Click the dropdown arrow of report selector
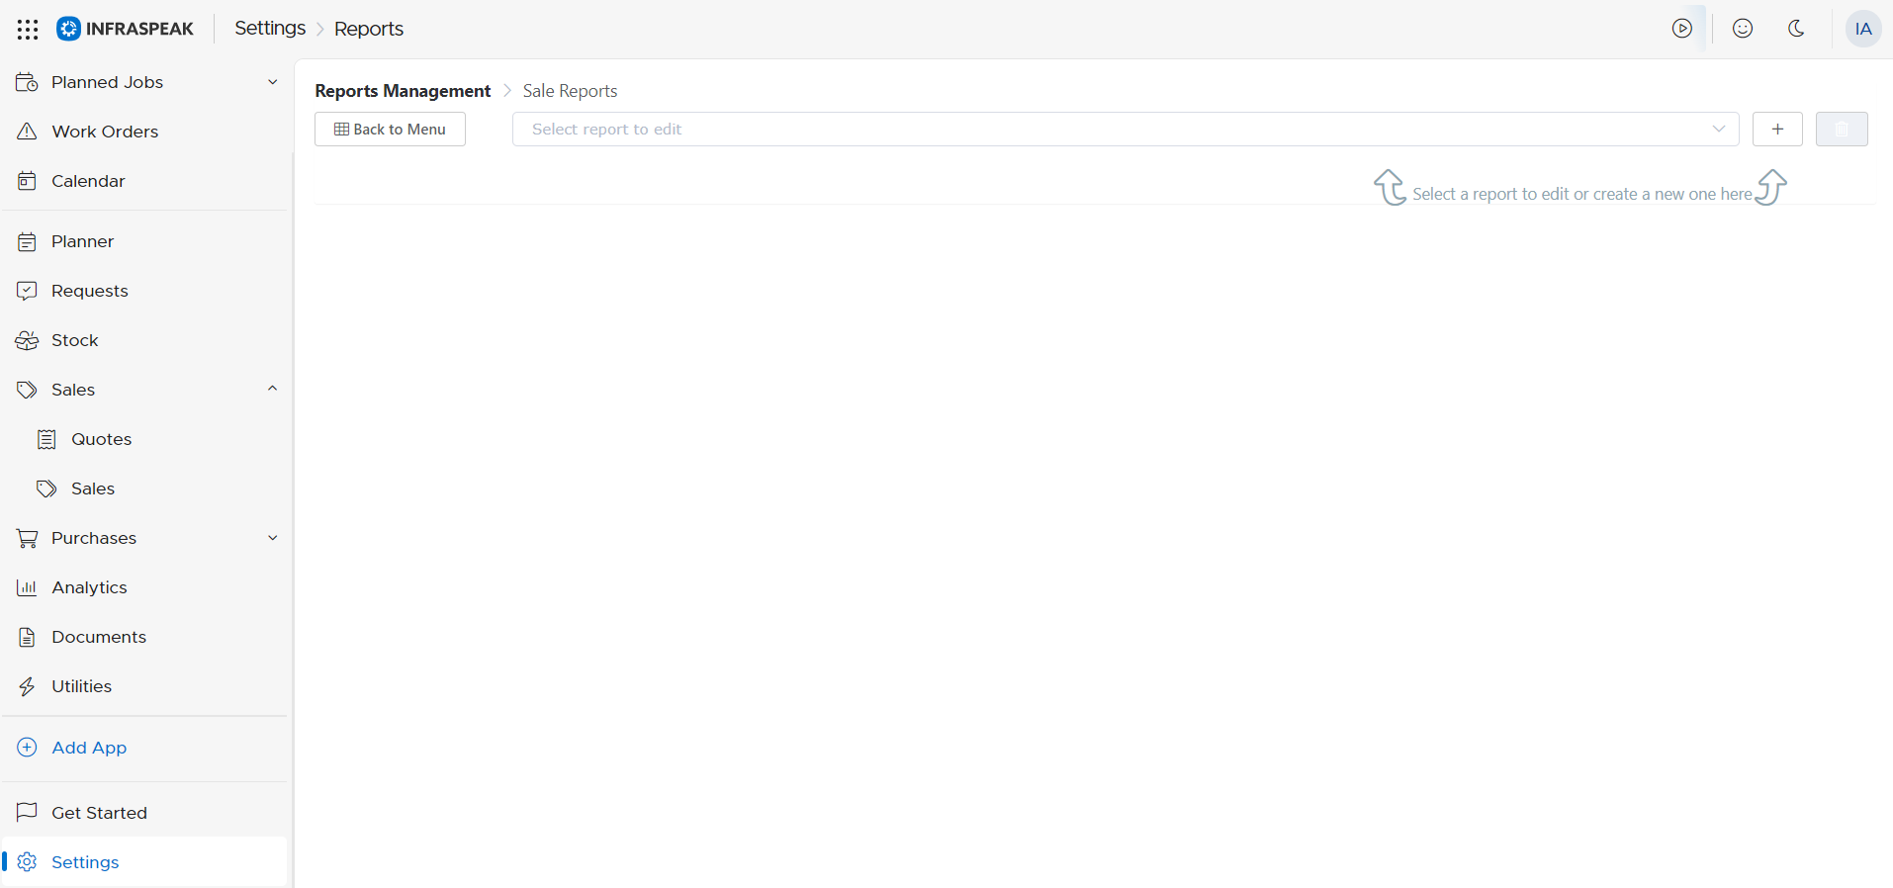1893x888 pixels. (x=1719, y=130)
